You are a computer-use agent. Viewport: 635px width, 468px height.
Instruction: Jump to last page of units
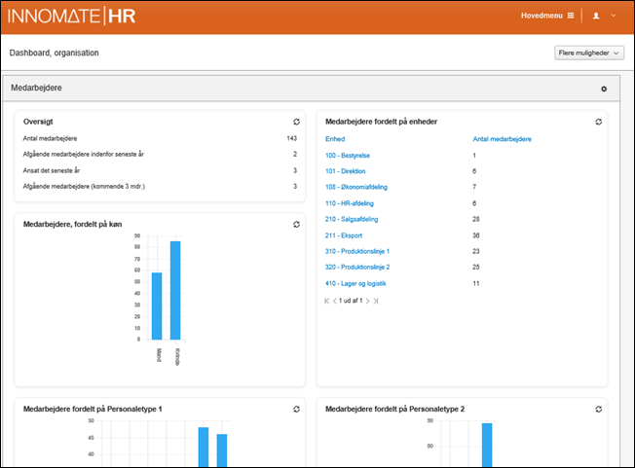coord(376,301)
